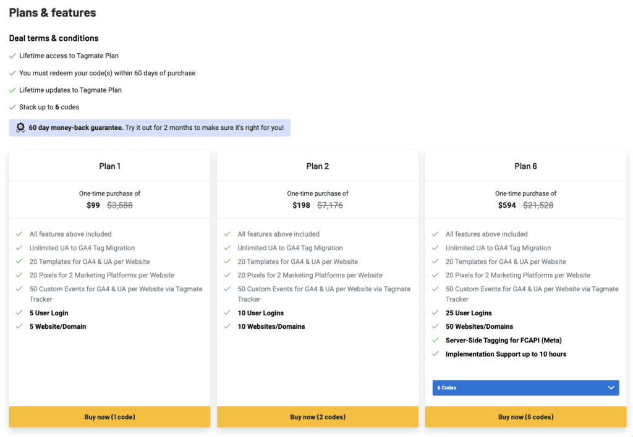Click the crossed-out $21,528 price

pos(538,205)
